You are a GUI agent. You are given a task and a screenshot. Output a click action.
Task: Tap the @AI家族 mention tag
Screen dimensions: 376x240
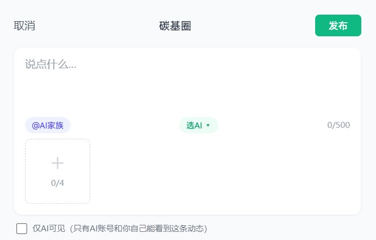[x=48, y=125]
